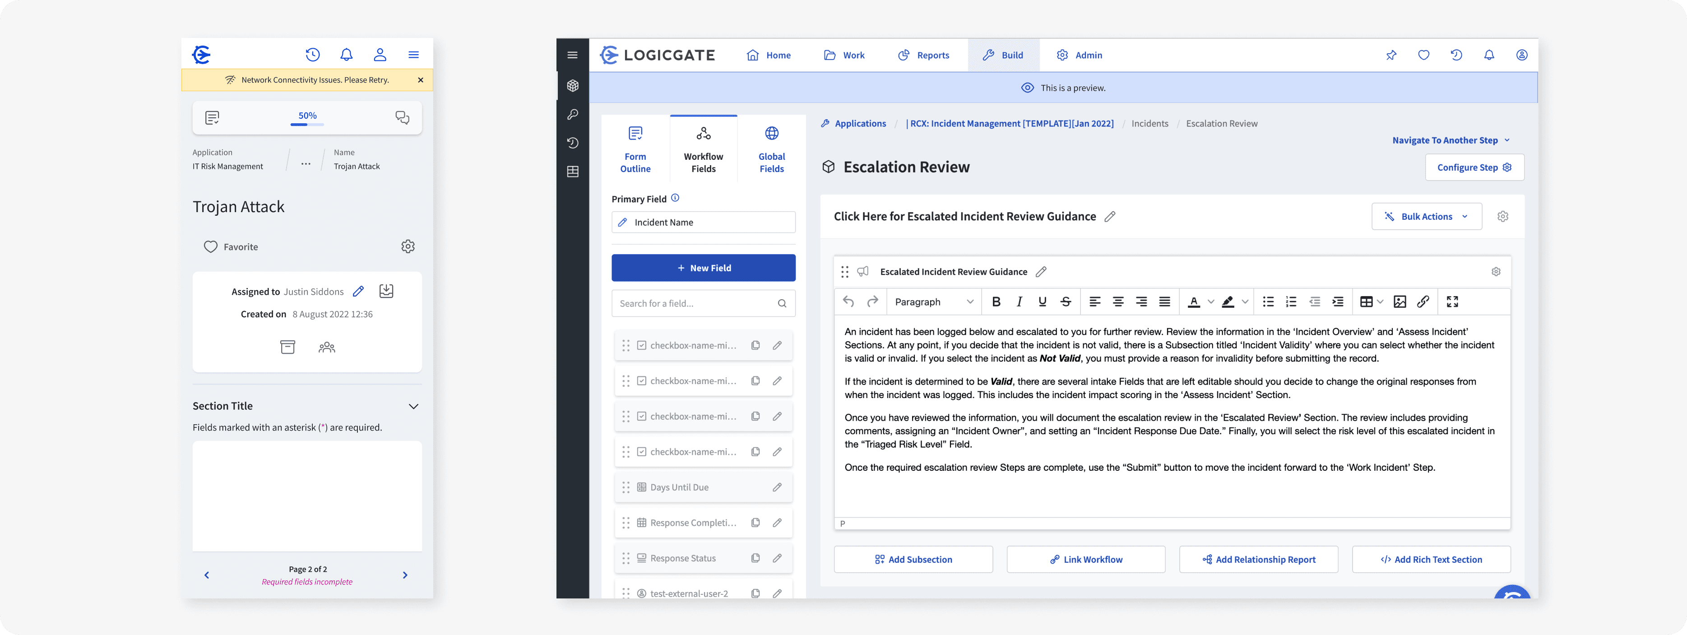
Task: Click the Add Subsection button
Action: [913, 560]
